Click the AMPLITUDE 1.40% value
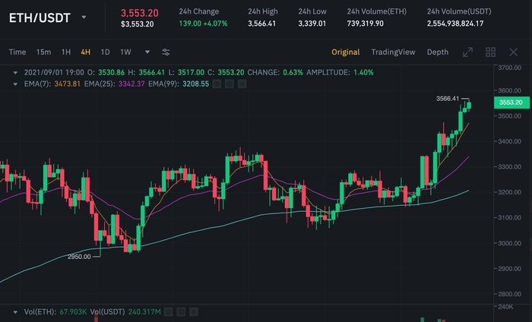This screenshot has height=322, width=532. (x=363, y=73)
